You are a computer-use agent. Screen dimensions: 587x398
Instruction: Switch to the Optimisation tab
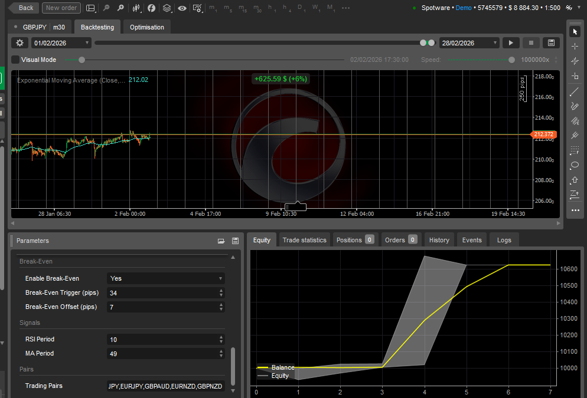(147, 27)
